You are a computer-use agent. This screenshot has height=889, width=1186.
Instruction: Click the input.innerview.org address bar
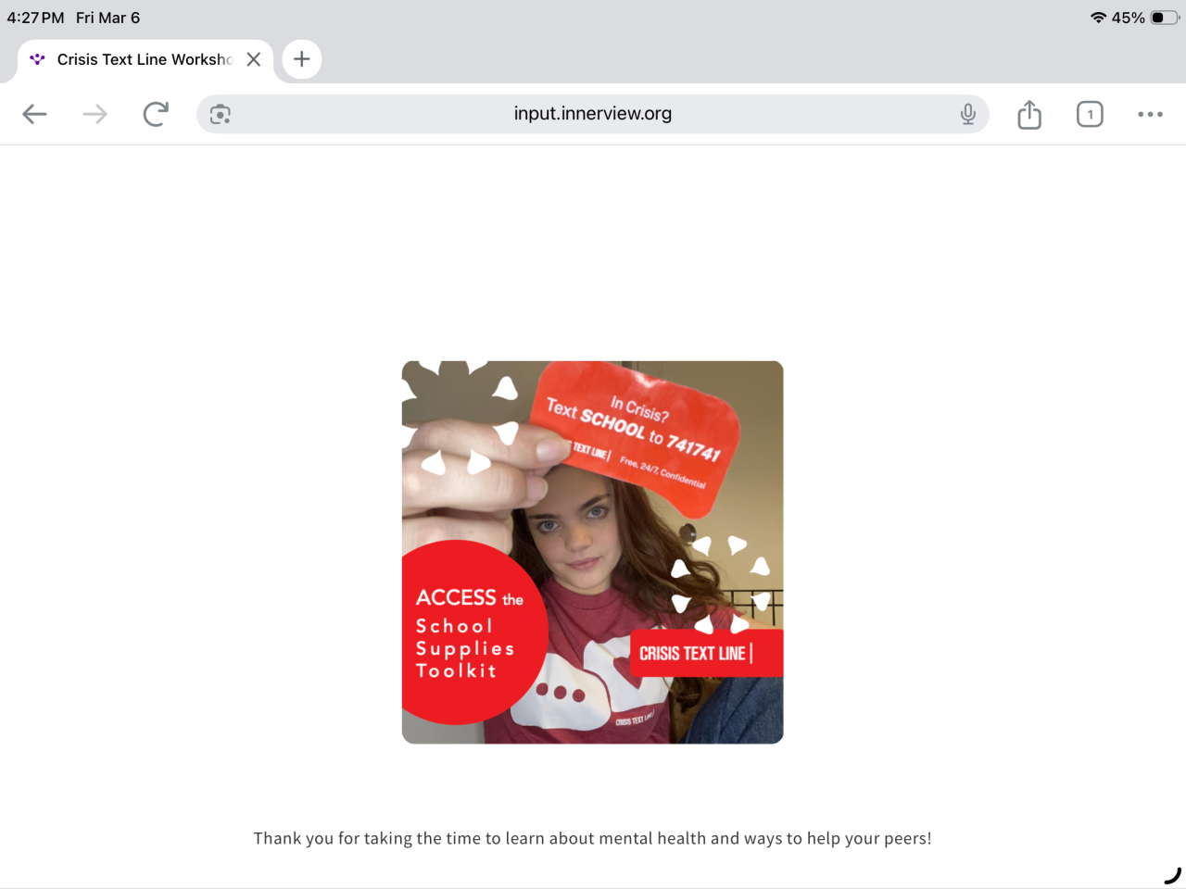pyautogui.click(x=593, y=114)
